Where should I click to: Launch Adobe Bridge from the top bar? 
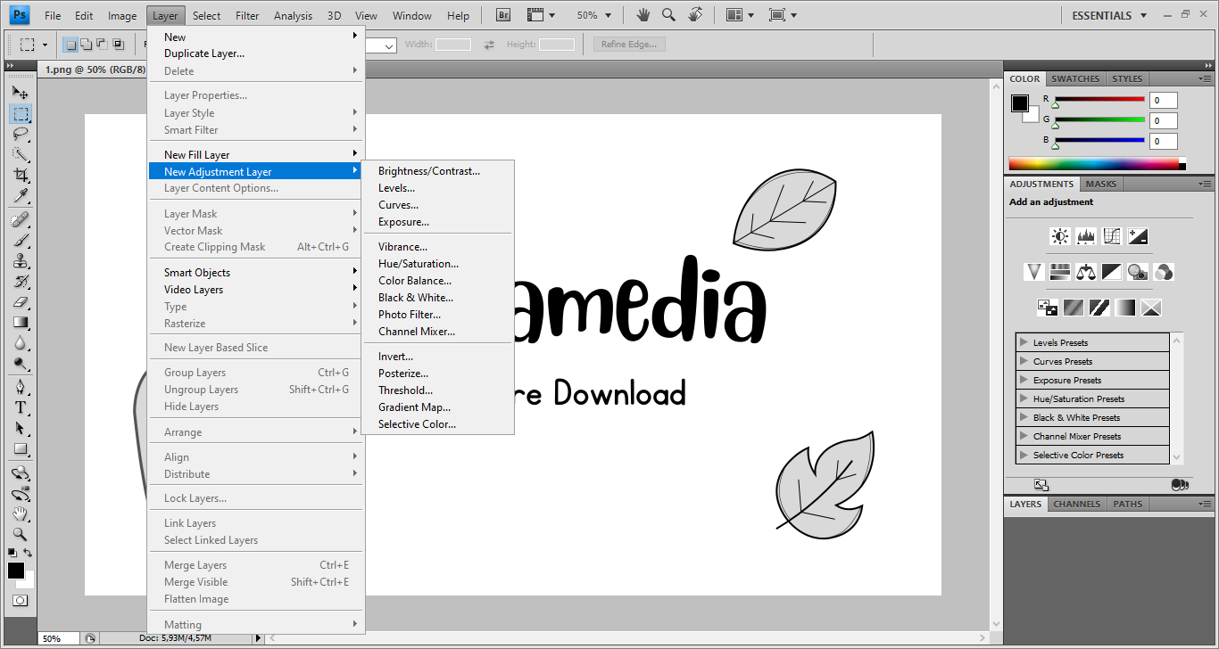[502, 15]
